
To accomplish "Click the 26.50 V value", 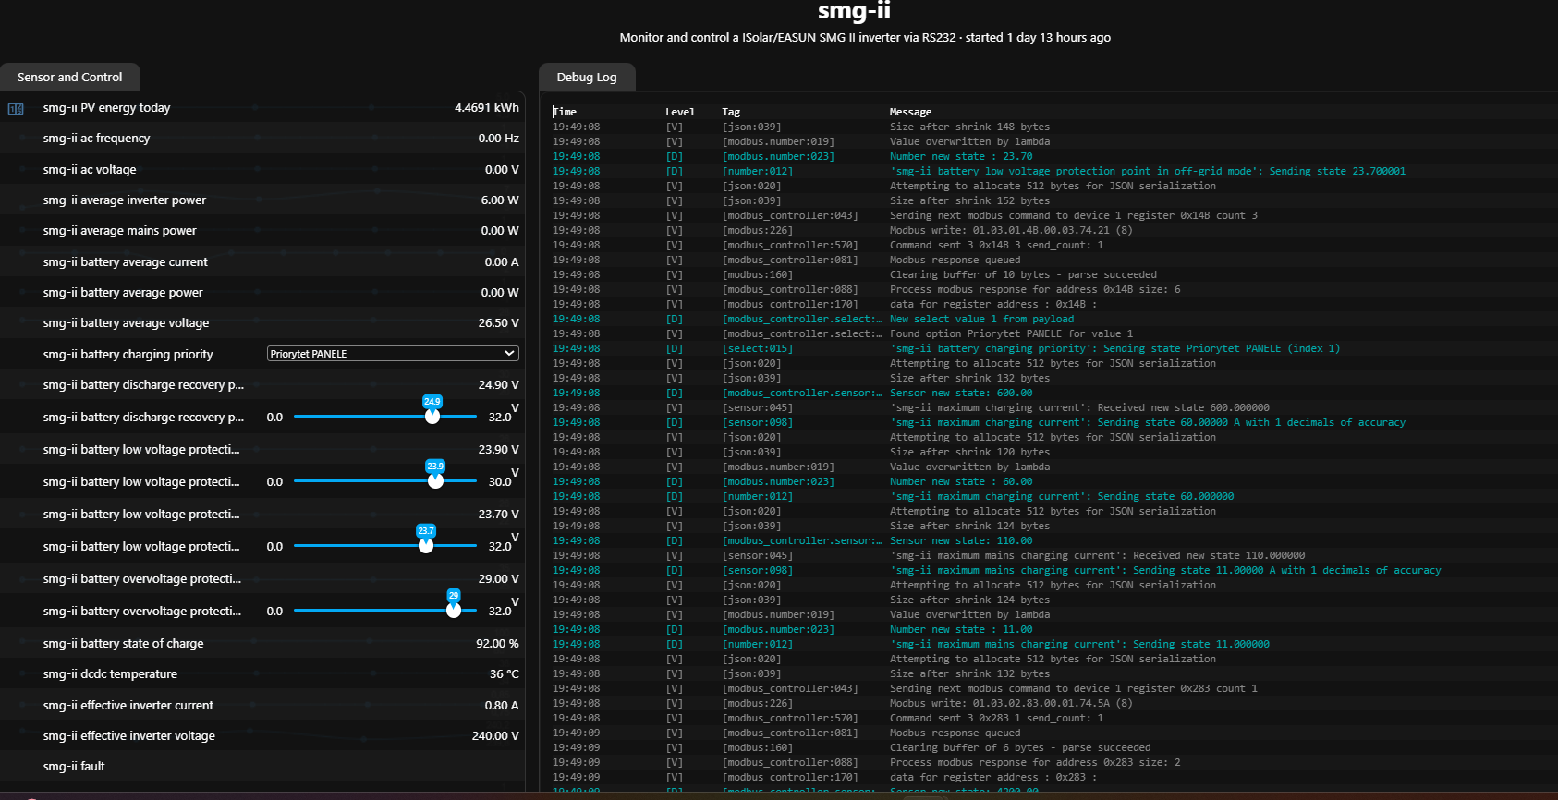I will coord(499,323).
